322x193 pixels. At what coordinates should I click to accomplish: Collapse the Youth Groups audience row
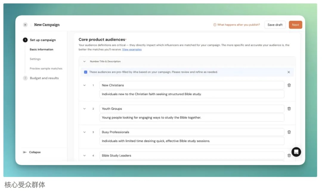84,109
